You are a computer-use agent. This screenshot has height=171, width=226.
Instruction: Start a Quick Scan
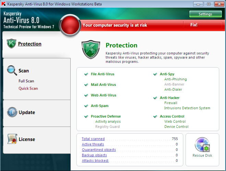pos(28,88)
